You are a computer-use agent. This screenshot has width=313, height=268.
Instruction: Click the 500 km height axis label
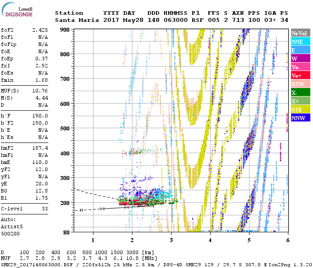pyautogui.click(x=65, y=129)
